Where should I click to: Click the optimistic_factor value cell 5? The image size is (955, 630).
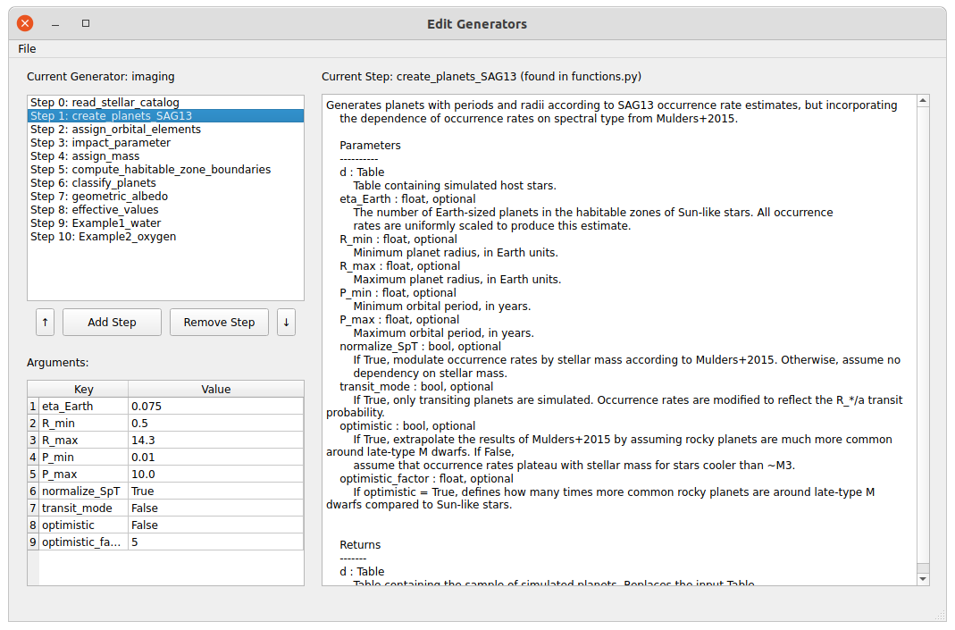(x=215, y=543)
